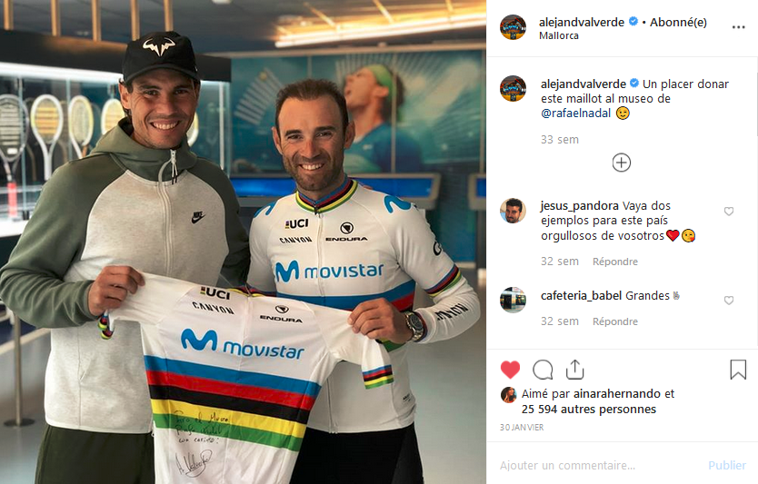
Task: Toggle the Abonné(e) following button
Action: [x=678, y=22]
